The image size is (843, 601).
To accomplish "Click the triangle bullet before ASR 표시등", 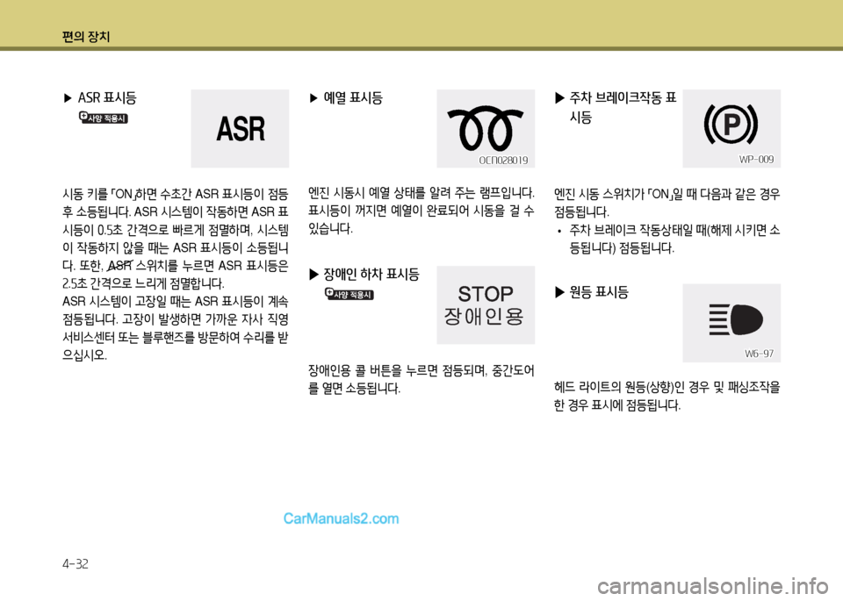I will [69, 97].
